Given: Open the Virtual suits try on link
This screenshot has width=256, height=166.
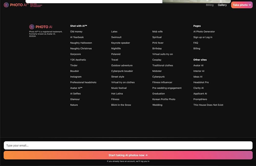Looking at the screenshot, I should point(163,54).
